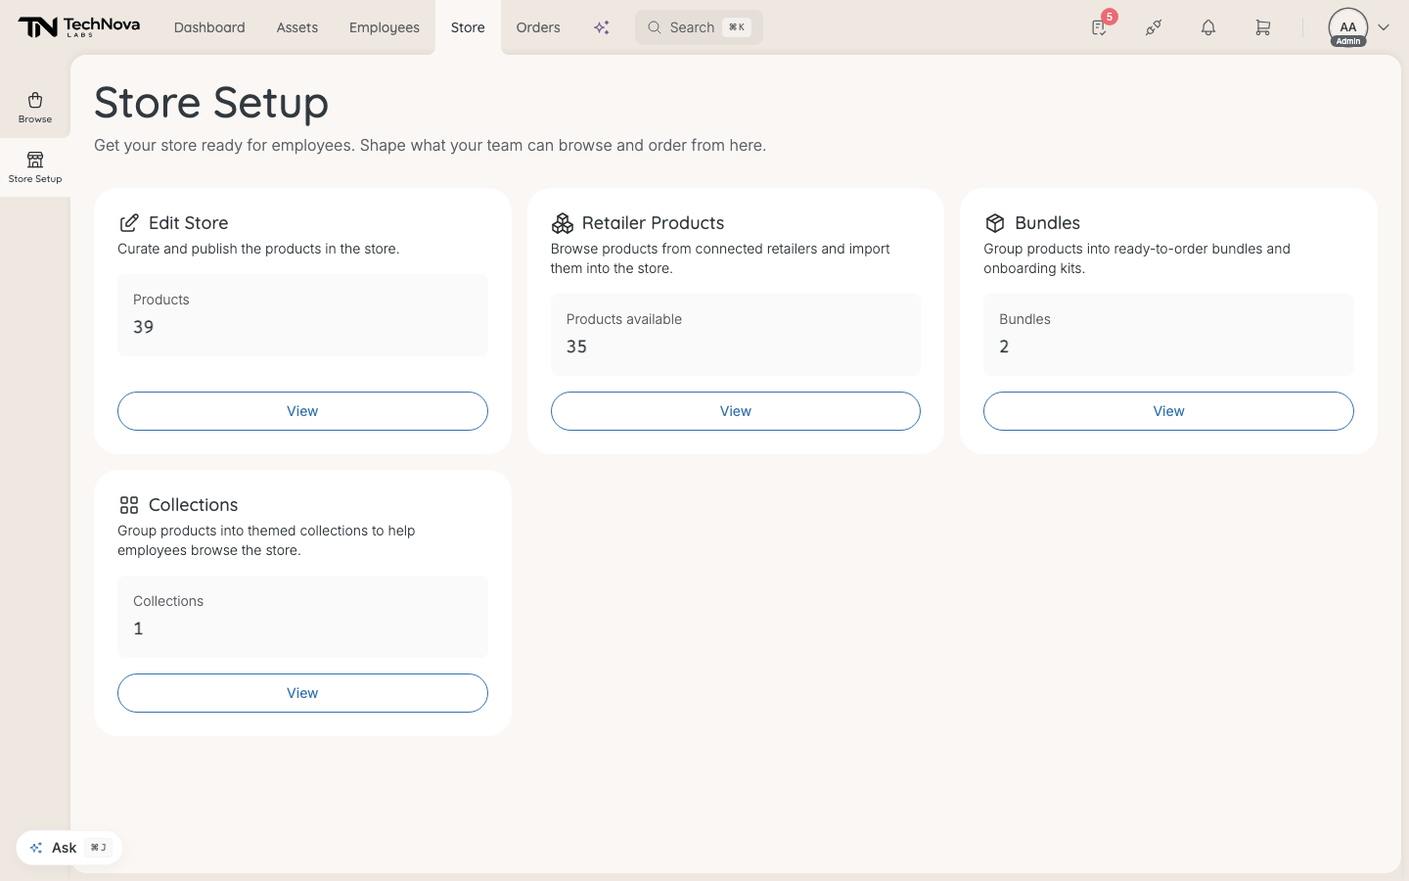The width and height of the screenshot is (1409, 881).
Task: Click the Collections count 1
Action: [x=138, y=628]
